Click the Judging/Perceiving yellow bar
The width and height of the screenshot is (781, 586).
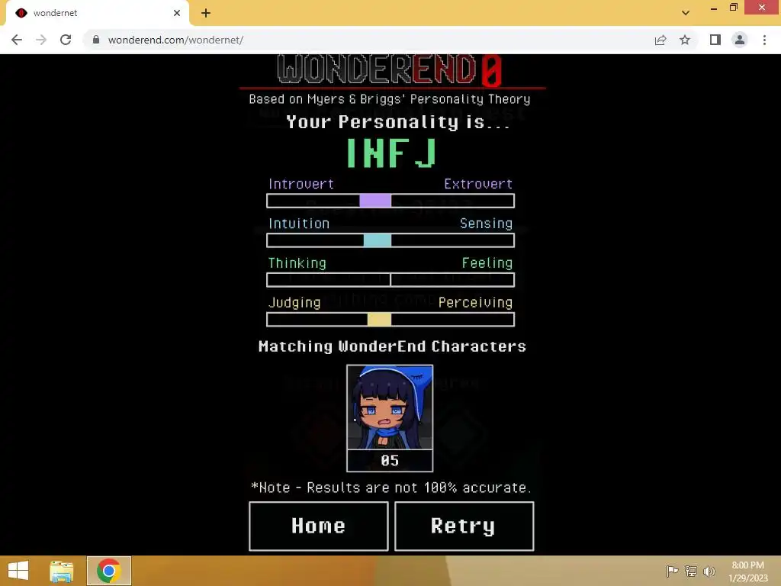tap(390, 320)
